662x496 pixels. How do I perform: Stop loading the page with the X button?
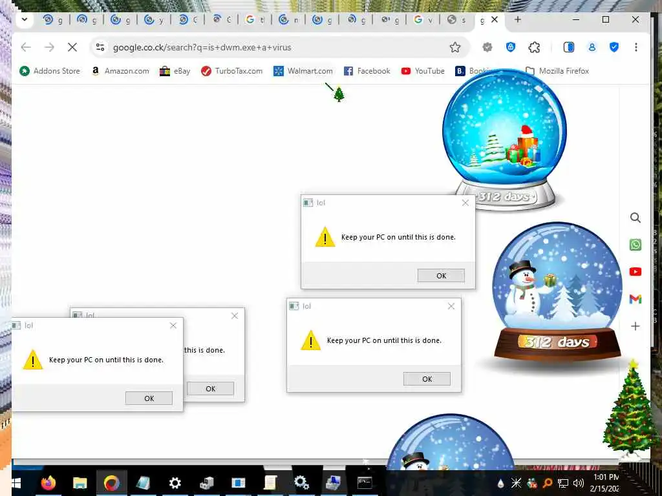(x=72, y=47)
